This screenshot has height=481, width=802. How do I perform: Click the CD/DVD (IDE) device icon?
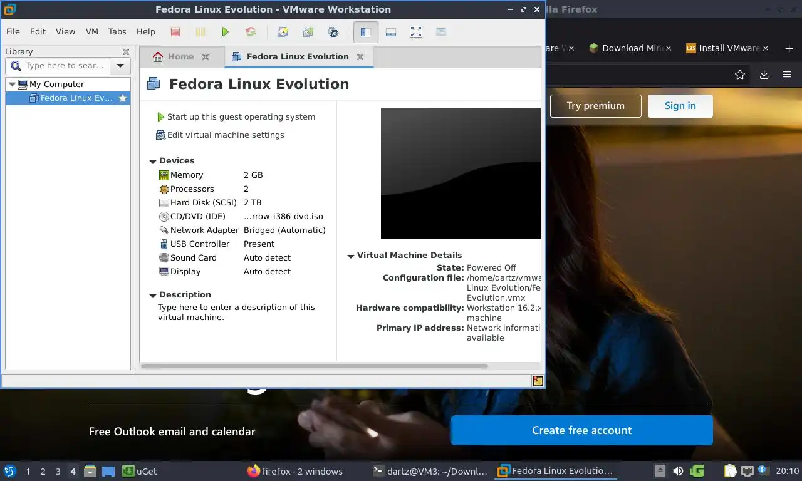tap(164, 217)
